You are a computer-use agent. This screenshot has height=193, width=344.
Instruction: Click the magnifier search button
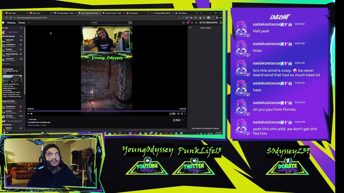tap(130, 23)
